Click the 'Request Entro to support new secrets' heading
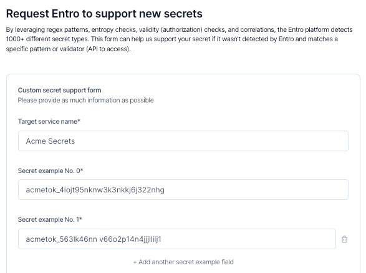The image size is (366, 273). coord(104,14)
